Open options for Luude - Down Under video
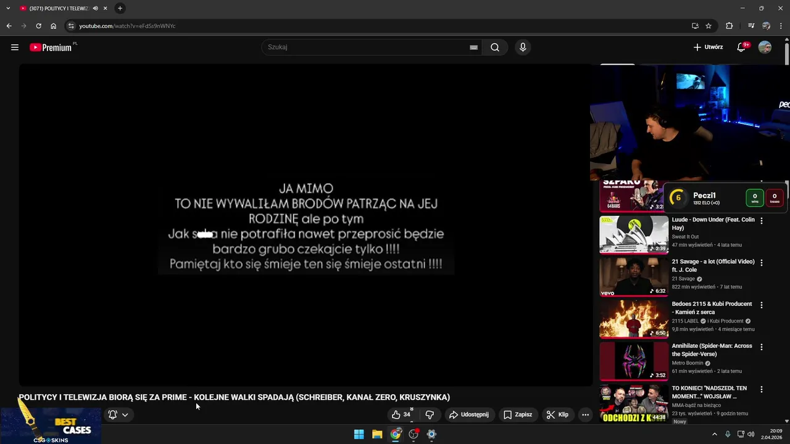The width and height of the screenshot is (790, 444). tap(761, 221)
